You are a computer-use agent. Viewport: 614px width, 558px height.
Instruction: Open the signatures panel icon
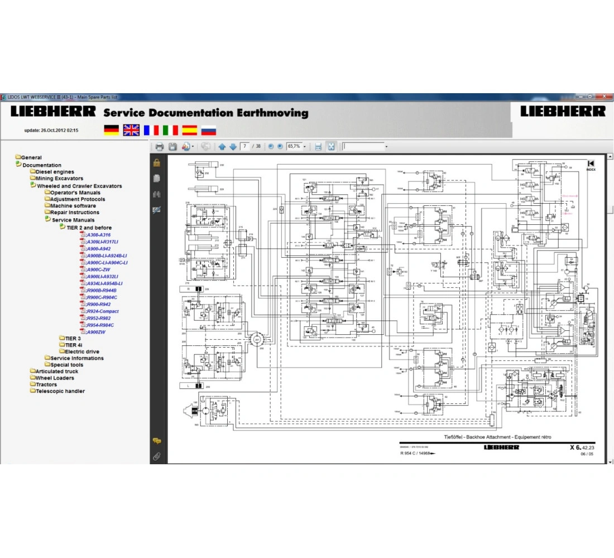coord(157,210)
